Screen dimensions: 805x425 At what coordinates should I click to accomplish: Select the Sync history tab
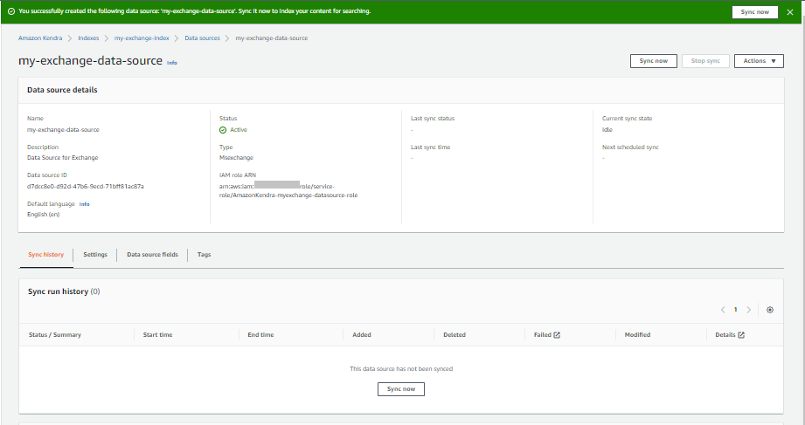[x=46, y=255]
